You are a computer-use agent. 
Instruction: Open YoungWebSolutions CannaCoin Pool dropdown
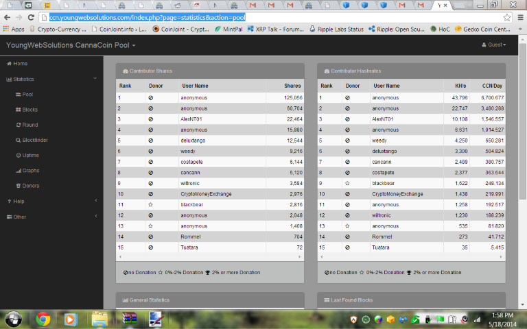[x=71, y=45]
